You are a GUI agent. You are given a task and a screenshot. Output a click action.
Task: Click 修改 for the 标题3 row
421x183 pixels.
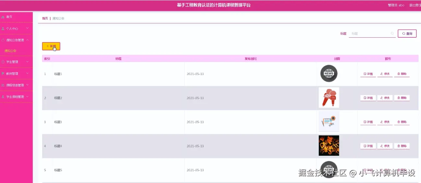(x=385, y=122)
